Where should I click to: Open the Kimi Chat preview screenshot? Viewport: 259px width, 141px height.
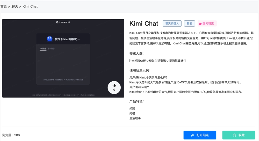63,58
